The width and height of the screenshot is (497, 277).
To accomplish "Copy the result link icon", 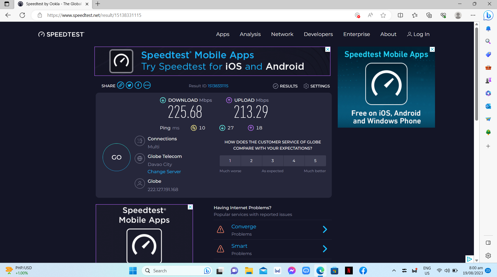I will point(120,85).
